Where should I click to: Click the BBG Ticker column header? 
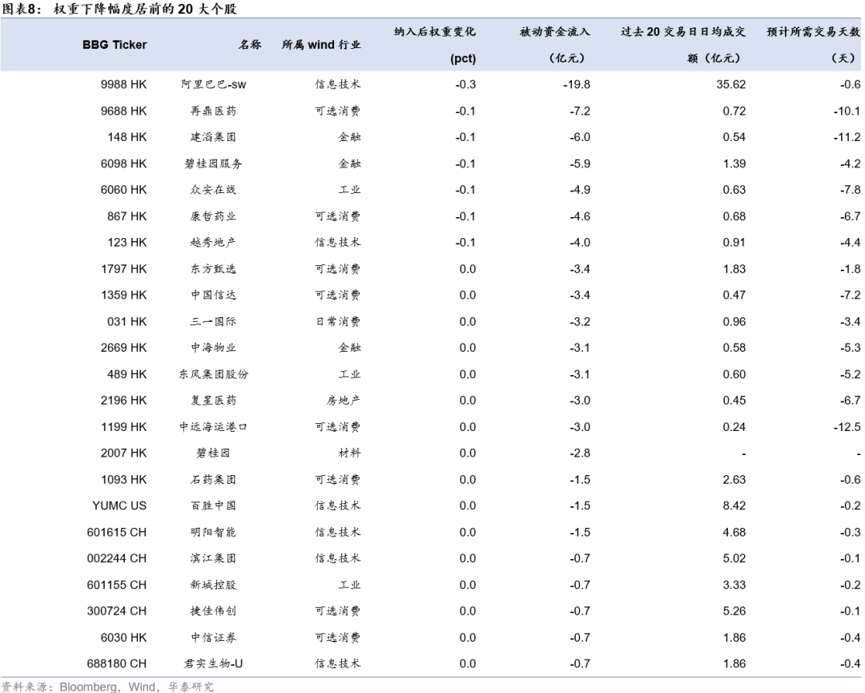point(115,45)
